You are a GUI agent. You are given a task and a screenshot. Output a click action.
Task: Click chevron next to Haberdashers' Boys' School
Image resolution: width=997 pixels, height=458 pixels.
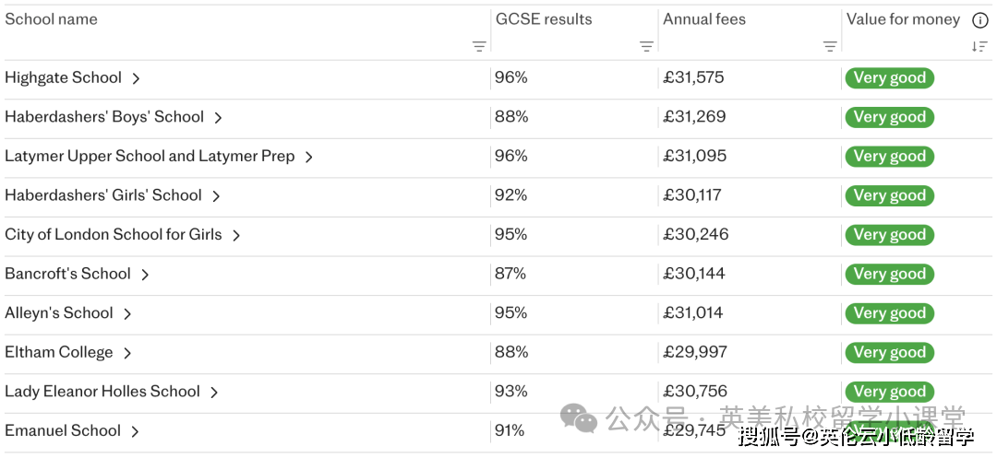coord(218,118)
